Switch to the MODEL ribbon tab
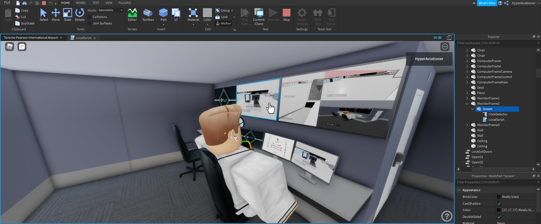 coord(81,3)
